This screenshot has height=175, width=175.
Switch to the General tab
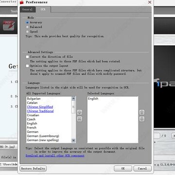pos(27,9)
